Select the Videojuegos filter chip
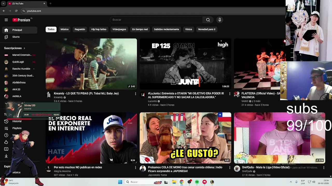332x186 pixels. tap(119, 29)
